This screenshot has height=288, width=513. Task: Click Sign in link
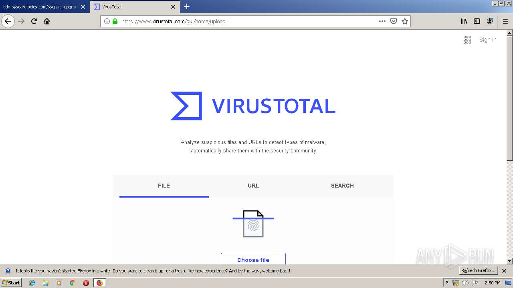click(488, 40)
